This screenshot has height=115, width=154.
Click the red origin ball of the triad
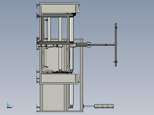(7, 108)
